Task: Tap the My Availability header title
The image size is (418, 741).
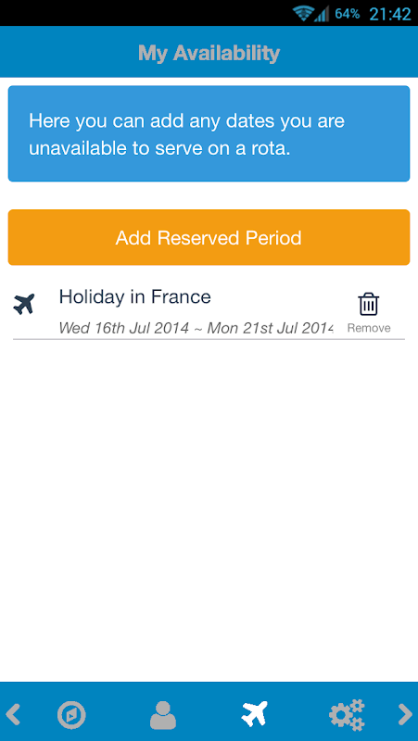Action: coord(209,53)
